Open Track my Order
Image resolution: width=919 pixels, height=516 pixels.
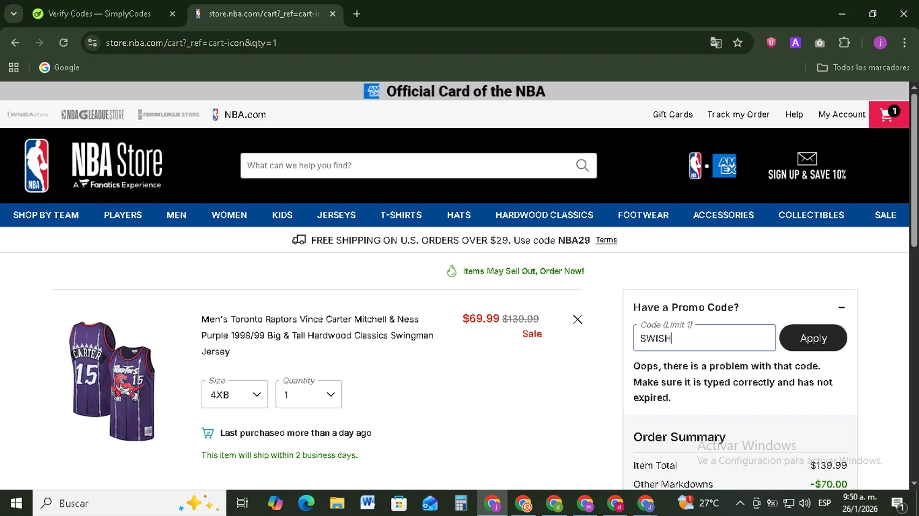click(738, 114)
